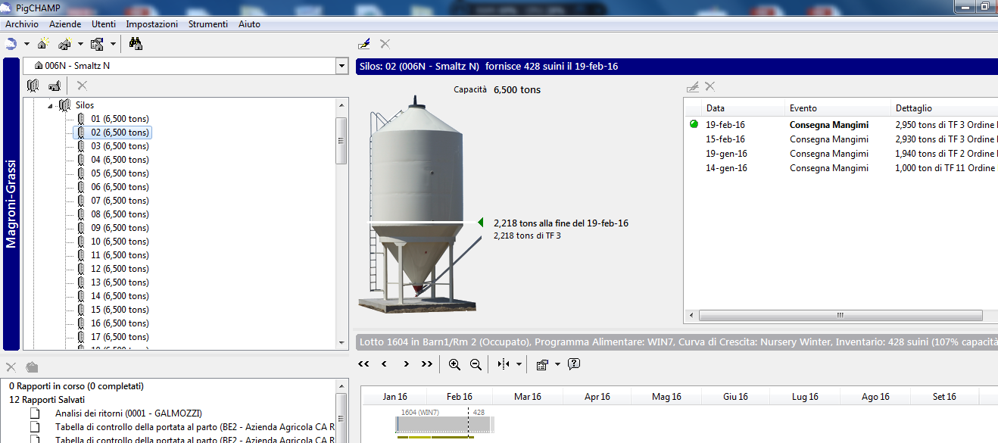Click the Evento column header

(803, 108)
